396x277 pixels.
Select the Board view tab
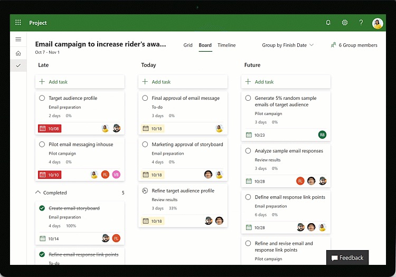(x=205, y=45)
